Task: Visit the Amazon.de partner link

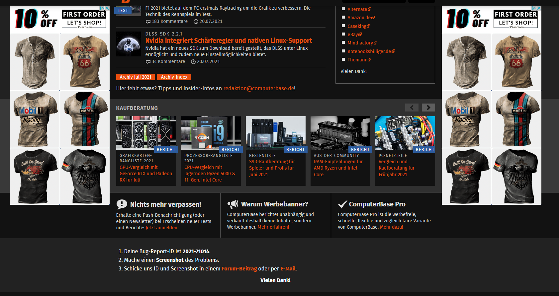Action: point(361,18)
